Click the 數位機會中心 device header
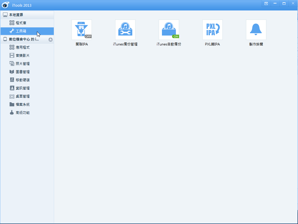 pos(27,39)
